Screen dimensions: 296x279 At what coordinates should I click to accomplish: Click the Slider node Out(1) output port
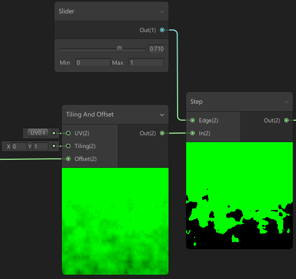click(x=162, y=30)
